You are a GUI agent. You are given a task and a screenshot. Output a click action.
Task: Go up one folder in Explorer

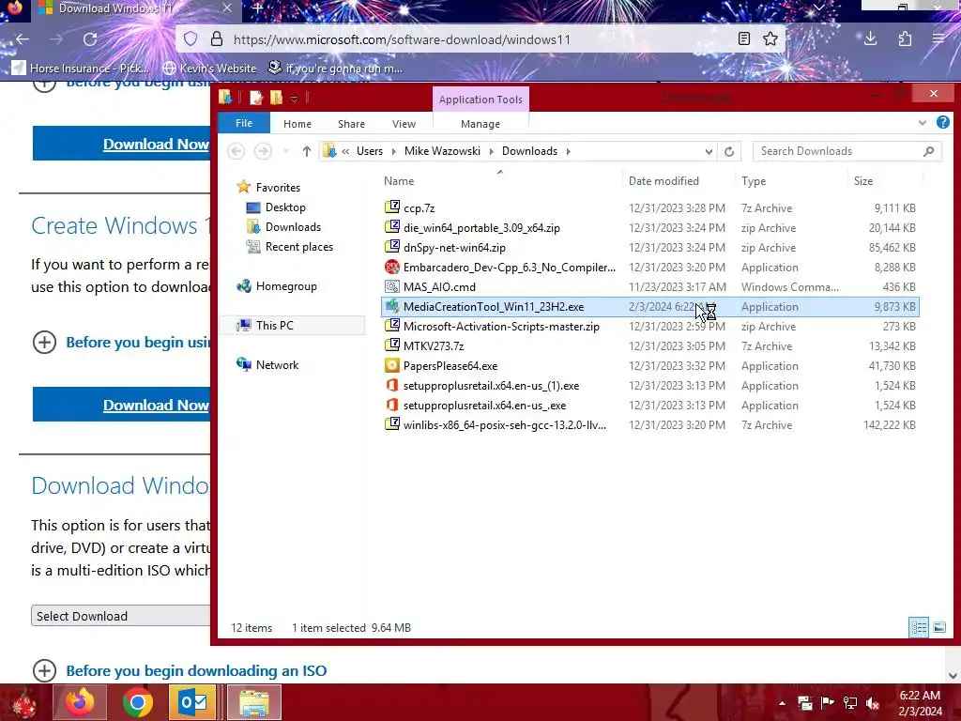[x=307, y=151]
